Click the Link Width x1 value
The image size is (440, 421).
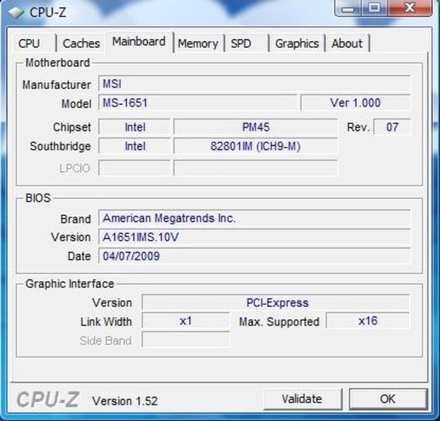pos(186,320)
